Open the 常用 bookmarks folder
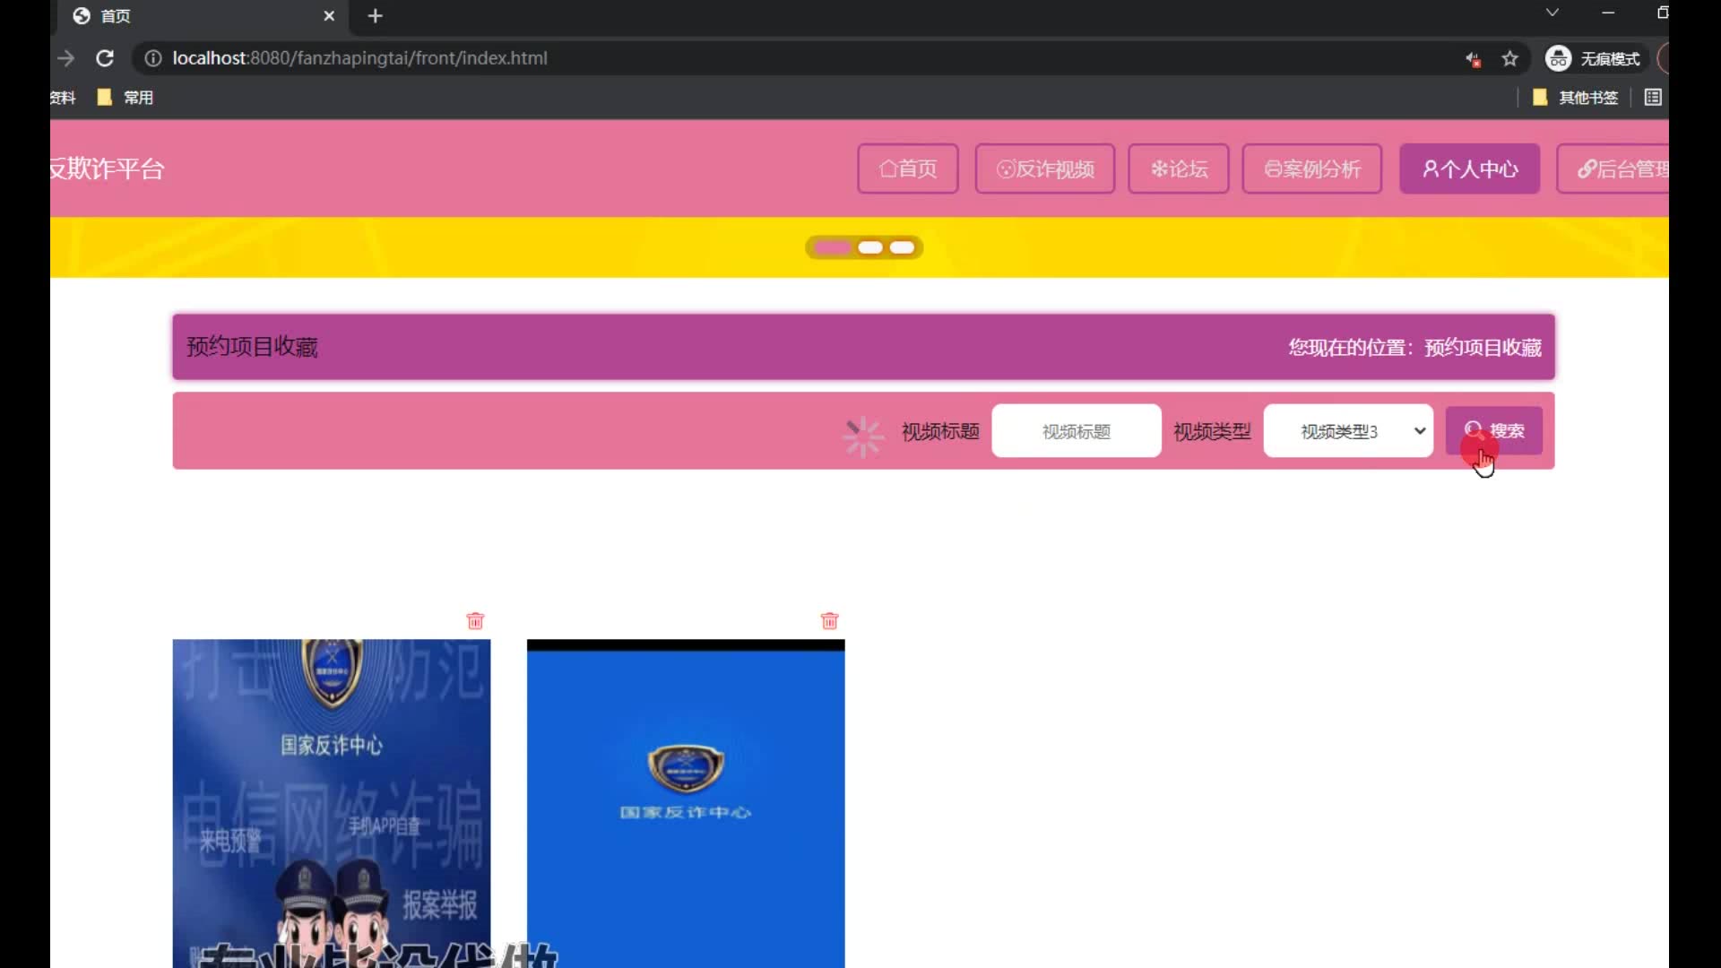Viewport: 1721px width, 968px height. click(125, 97)
